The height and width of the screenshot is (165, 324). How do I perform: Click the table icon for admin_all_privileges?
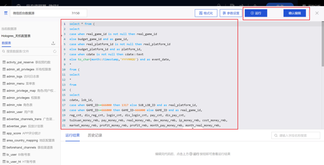coord(4,69)
